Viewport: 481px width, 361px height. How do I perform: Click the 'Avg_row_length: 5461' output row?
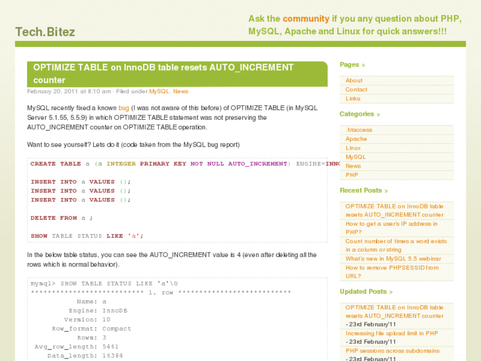(x=76, y=347)
